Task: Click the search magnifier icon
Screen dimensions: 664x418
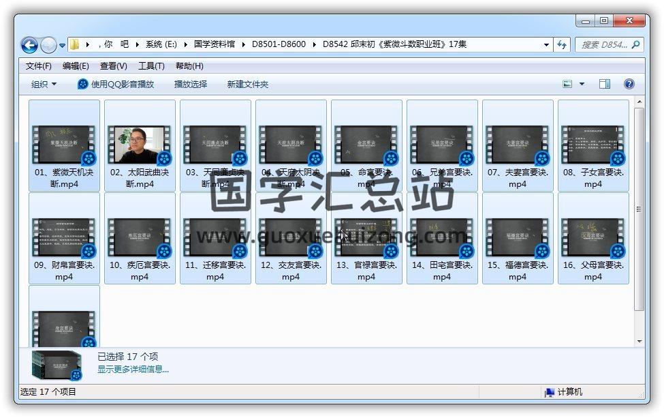Action: [636, 45]
